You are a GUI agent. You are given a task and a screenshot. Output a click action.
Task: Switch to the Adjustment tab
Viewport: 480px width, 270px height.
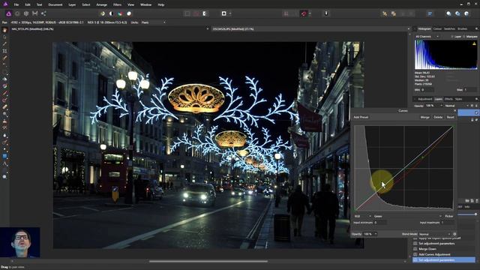click(x=425, y=99)
